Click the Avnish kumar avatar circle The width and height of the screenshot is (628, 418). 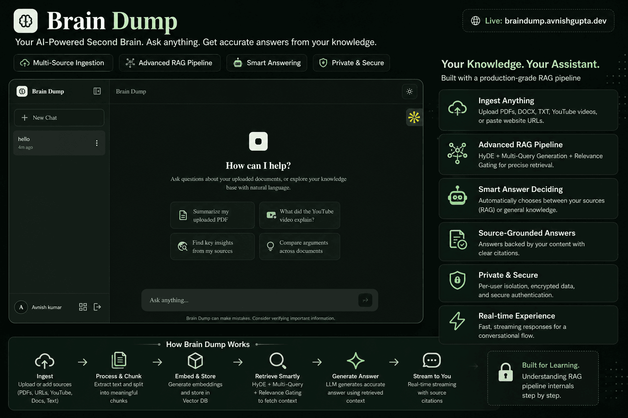coord(21,307)
